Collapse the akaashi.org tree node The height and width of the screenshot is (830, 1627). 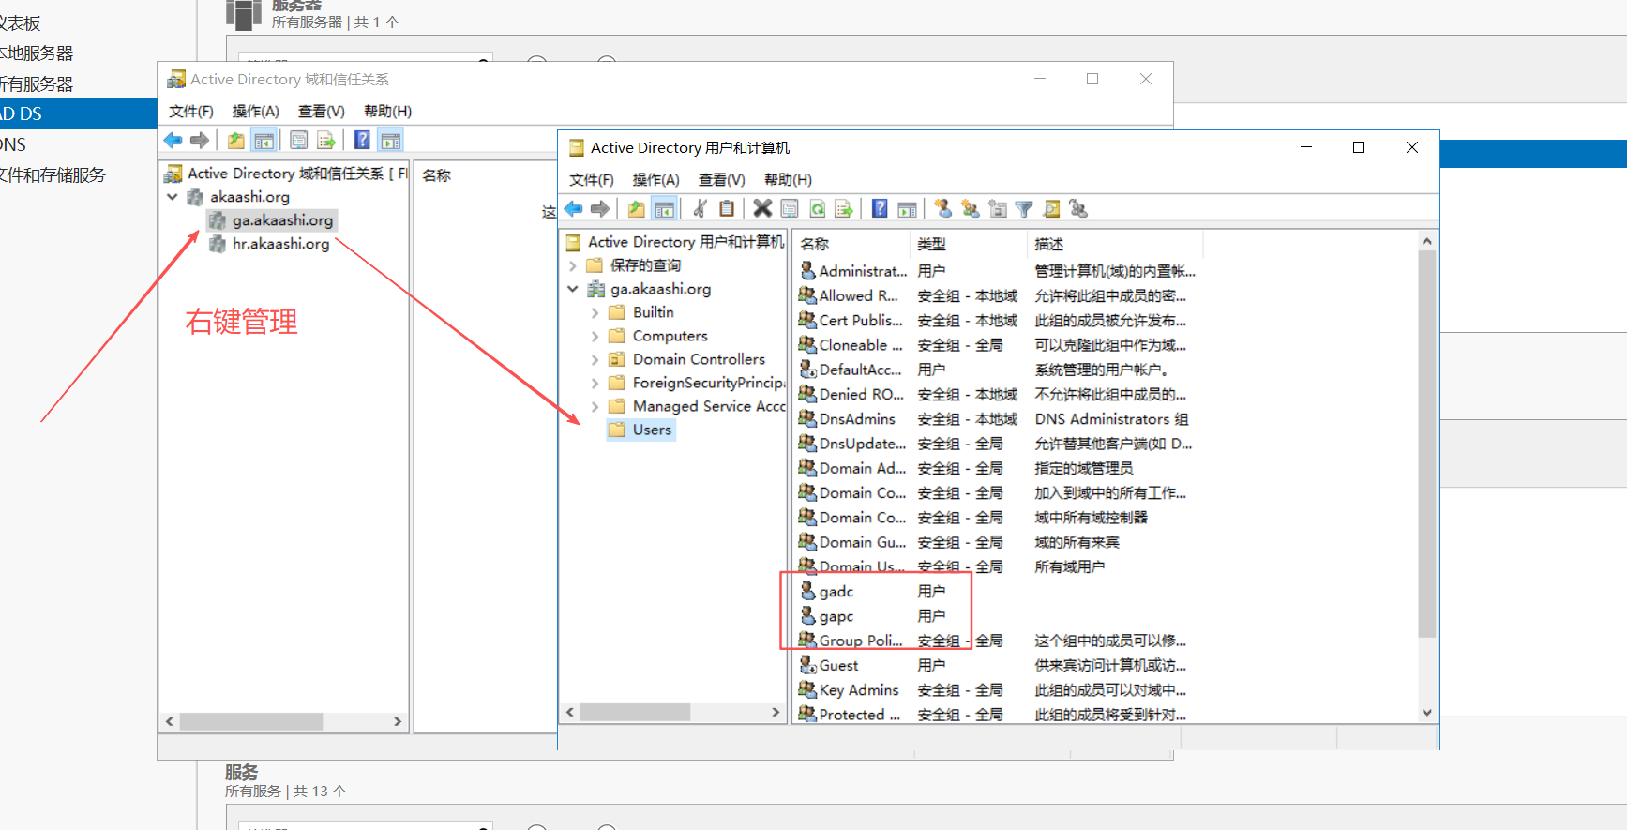[173, 197]
